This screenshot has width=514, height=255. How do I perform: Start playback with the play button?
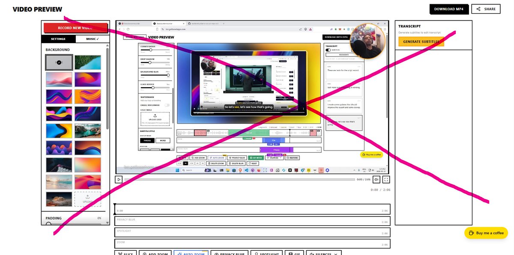(x=119, y=180)
